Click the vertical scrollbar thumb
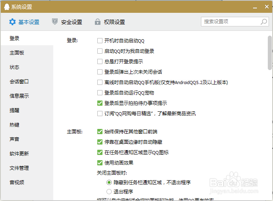The height and width of the screenshot is (201, 273). [x=270, y=53]
